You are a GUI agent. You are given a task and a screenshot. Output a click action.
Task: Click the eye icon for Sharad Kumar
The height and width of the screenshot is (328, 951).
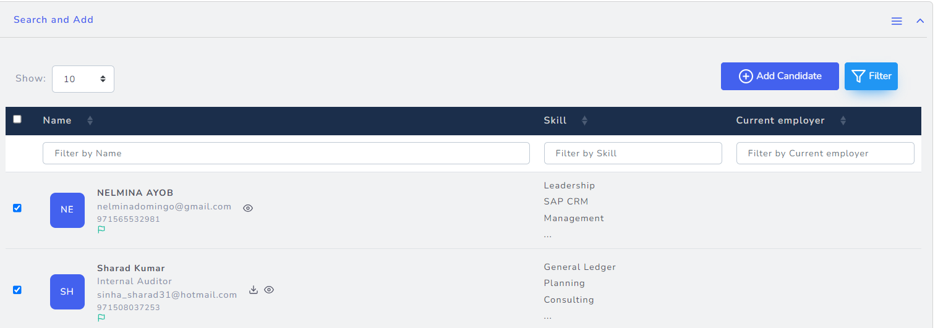click(269, 290)
